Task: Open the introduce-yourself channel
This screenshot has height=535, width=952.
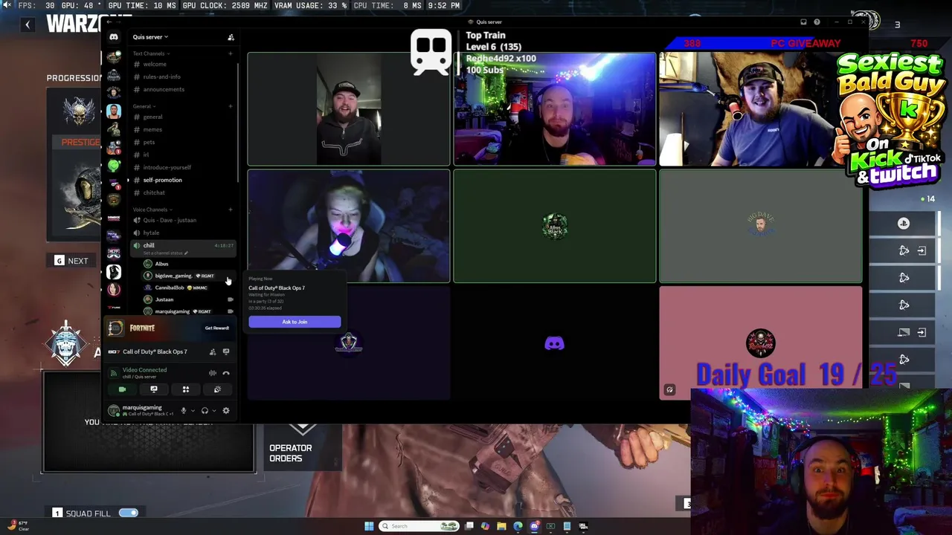Action: point(182,167)
